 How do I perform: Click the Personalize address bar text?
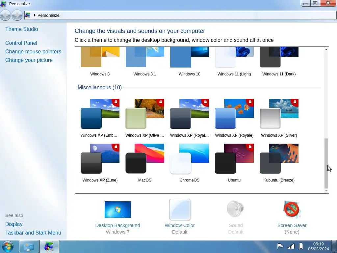(x=48, y=15)
